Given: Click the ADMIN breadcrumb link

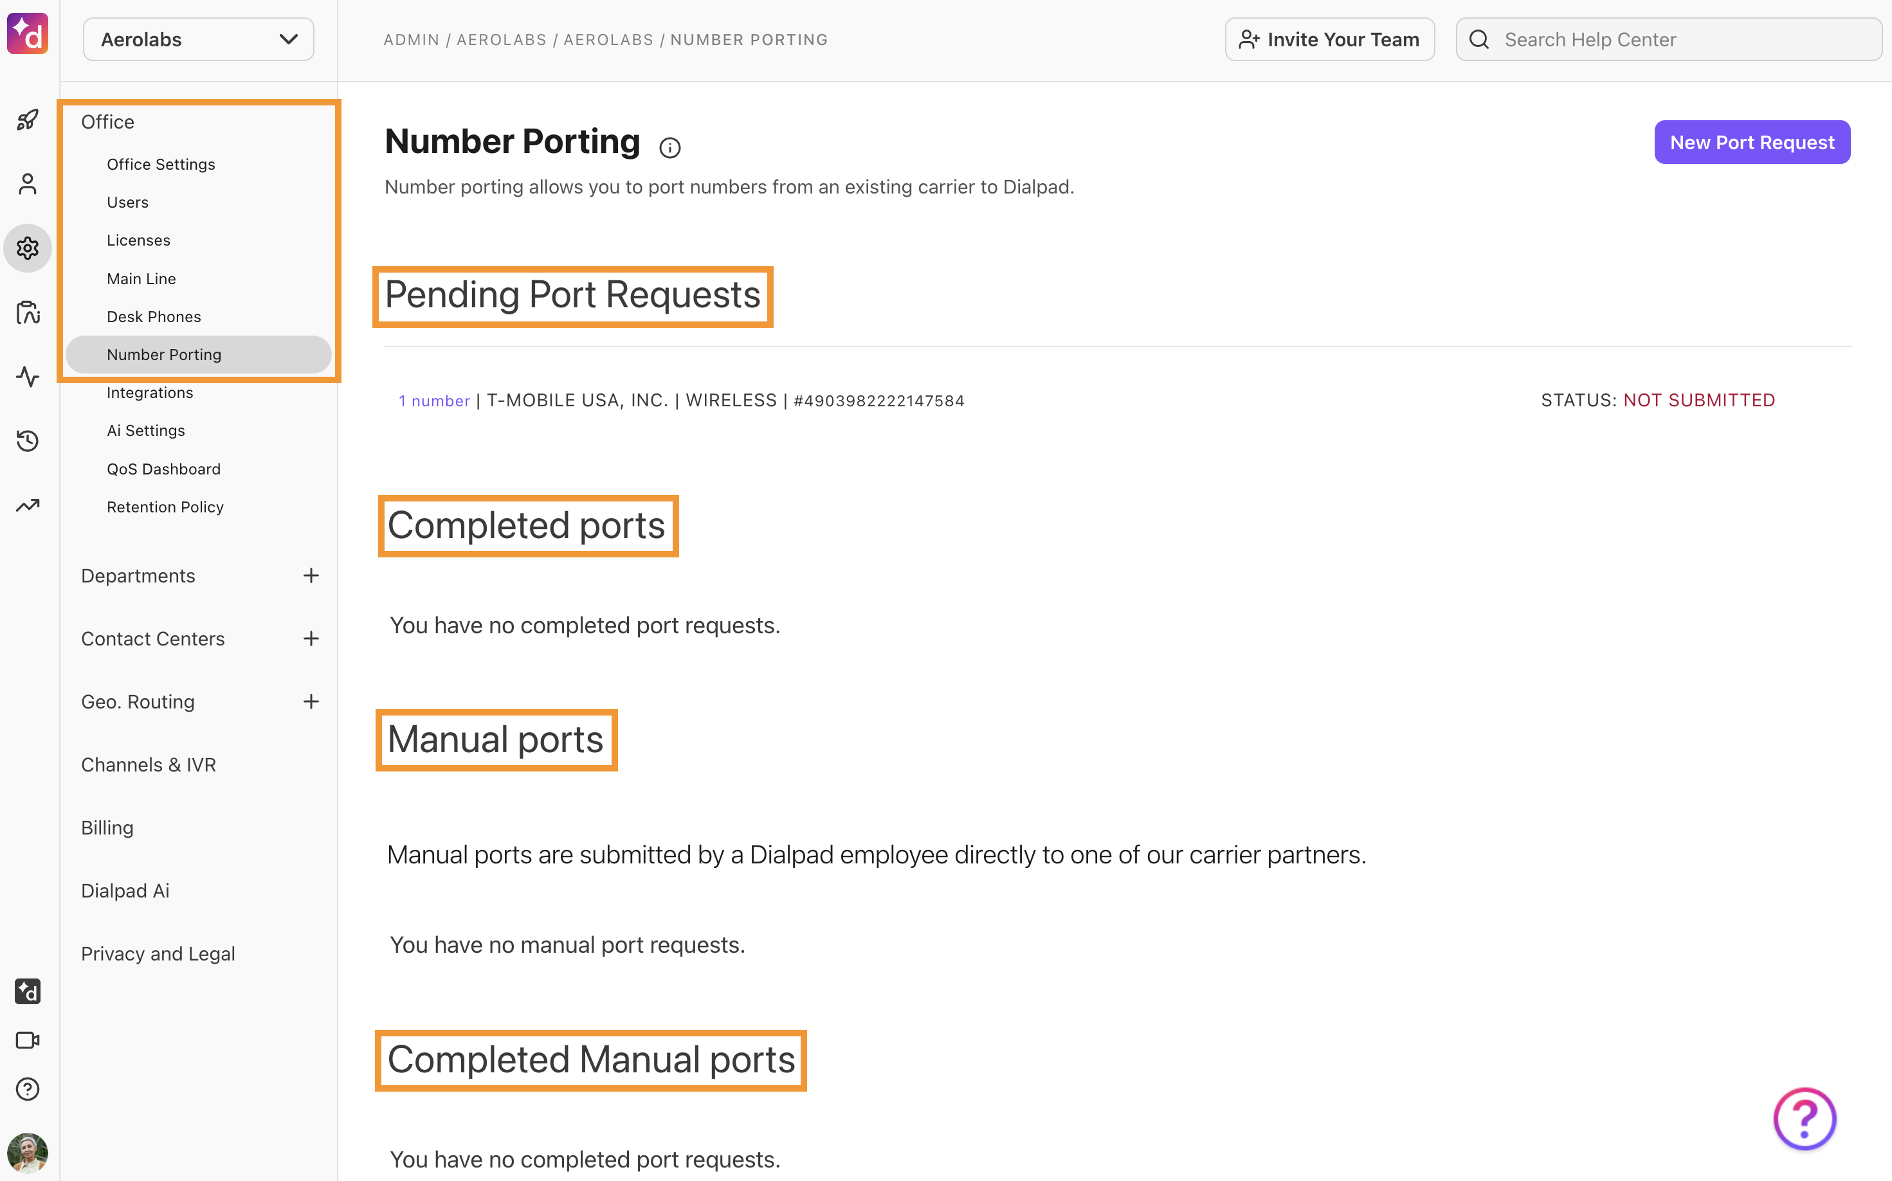Looking at the screenshot, I should [x=412, y=40].
